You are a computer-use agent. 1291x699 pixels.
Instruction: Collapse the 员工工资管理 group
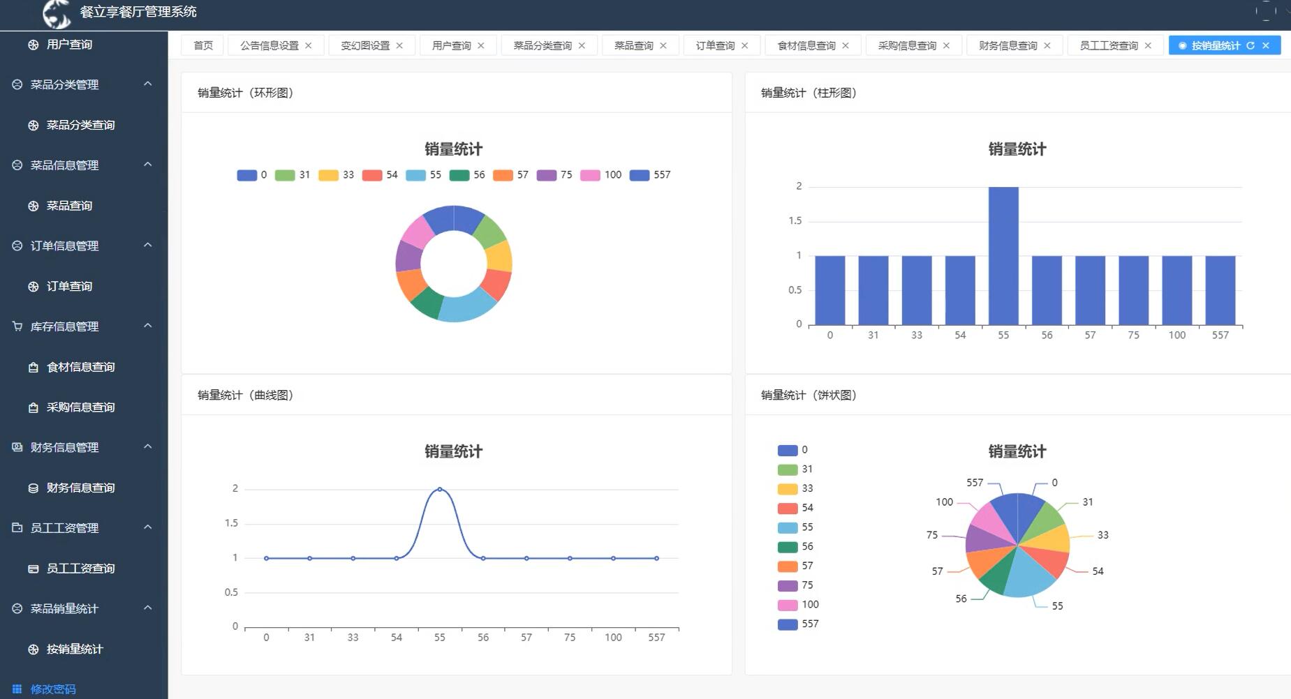(x=147, y=527)
